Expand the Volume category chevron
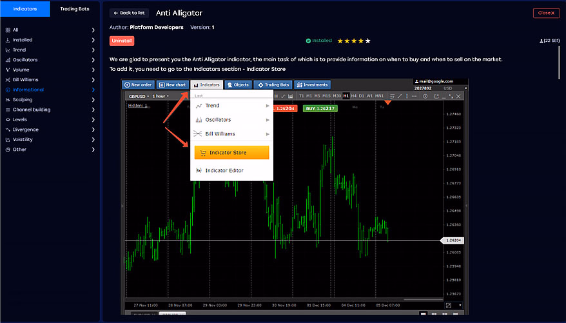Image resolution: width=566 pixels, height=323 pixels. point(93,70)
